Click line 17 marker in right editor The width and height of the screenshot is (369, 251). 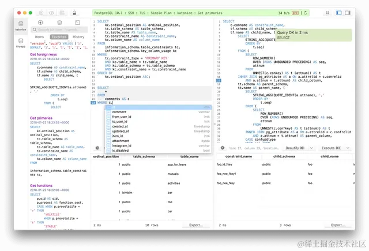[219, 81]
